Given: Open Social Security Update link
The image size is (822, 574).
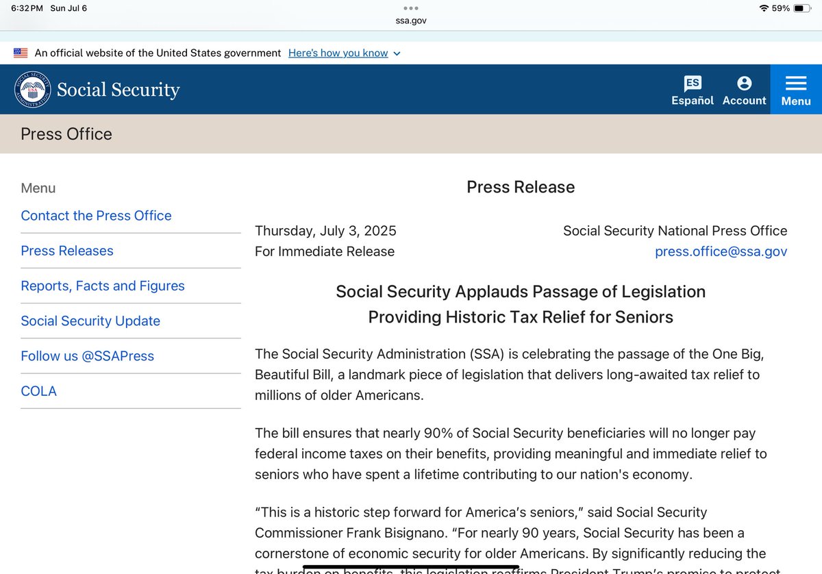Looking at the screenshot, I should [x=90, y=321].
